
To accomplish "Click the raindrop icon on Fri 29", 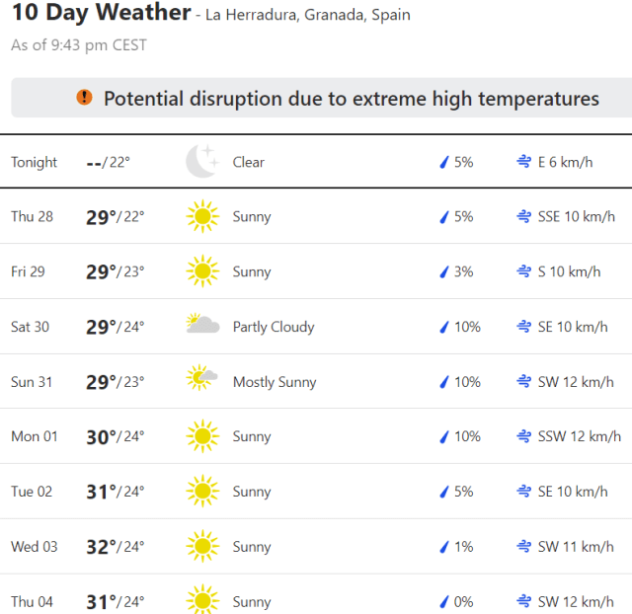I will (x=444, y=271).
